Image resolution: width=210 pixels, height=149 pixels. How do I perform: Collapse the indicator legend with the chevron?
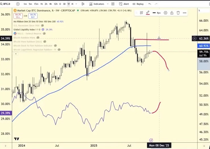tap(16, 54)
